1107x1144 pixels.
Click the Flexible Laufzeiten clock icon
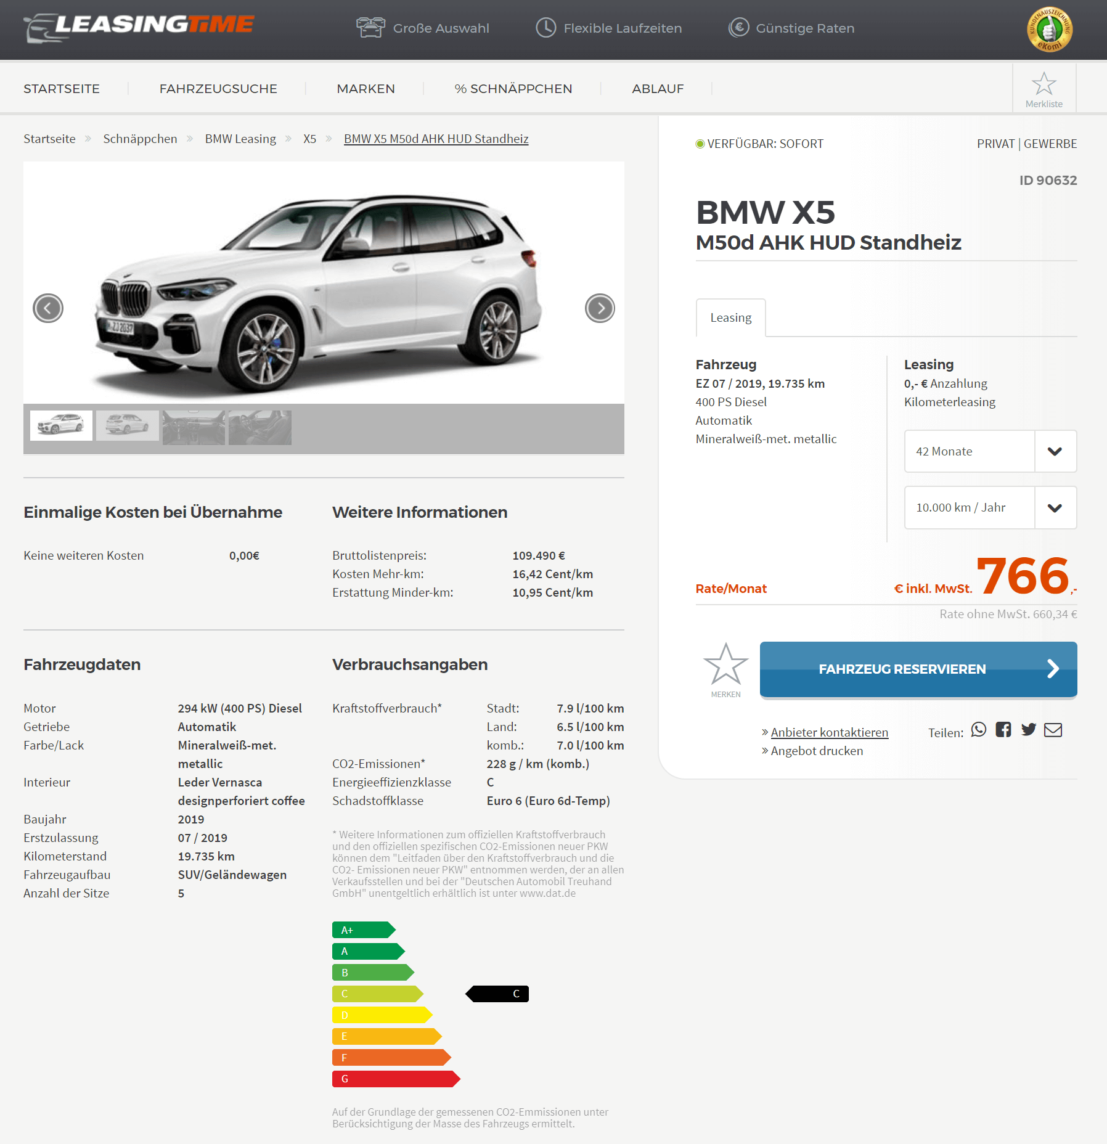pyautogui.click(x=545, y=28)
